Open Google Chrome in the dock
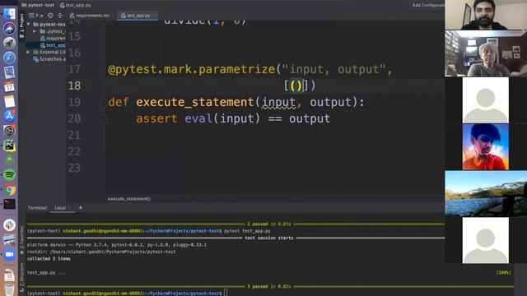The width and height of the screenshot is (527, 296). [x=9, y=190]
